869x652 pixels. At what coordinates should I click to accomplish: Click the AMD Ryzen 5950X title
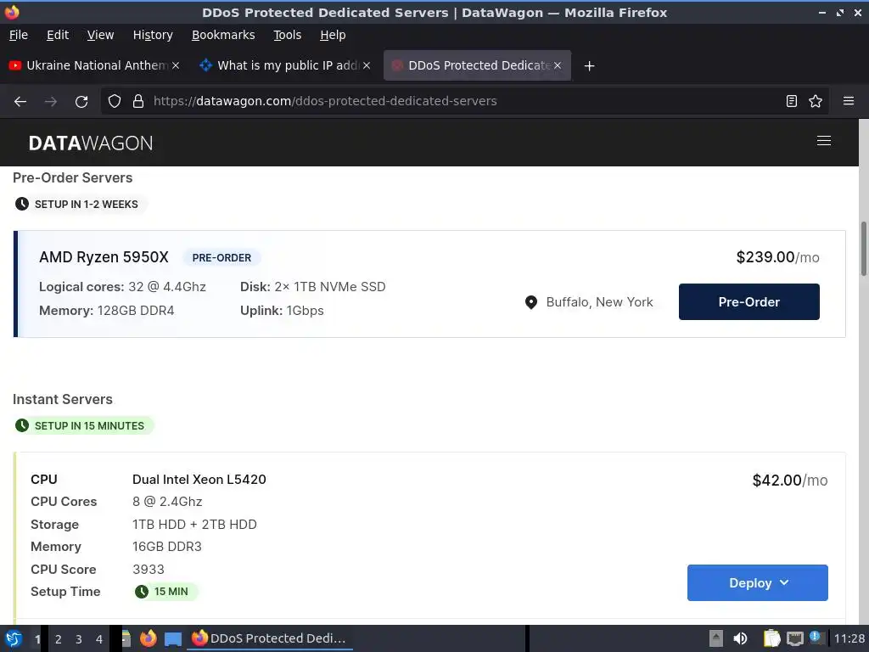(104, 257)
